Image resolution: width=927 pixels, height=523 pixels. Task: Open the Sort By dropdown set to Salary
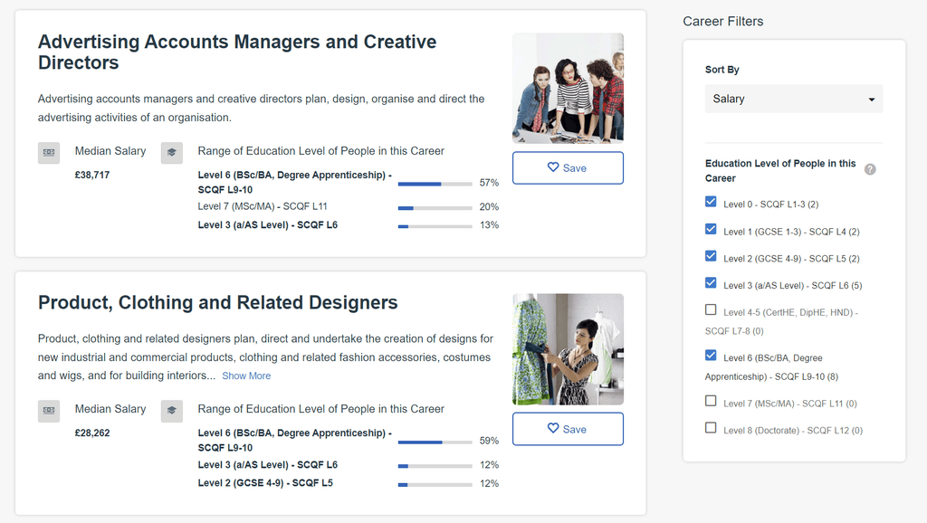pos(794,99)
